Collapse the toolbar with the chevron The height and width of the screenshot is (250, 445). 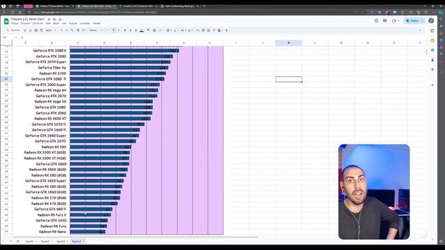(420, 31)
